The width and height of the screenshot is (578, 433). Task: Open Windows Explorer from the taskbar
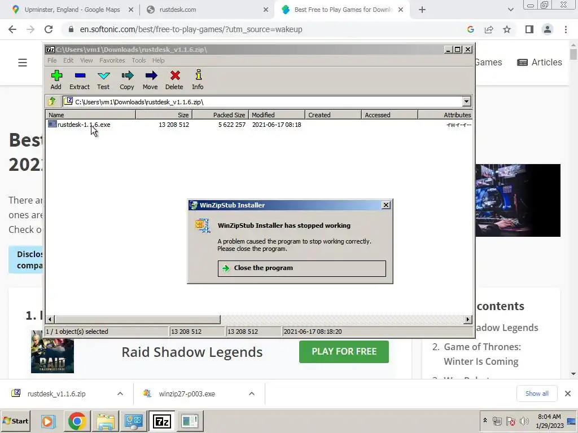click(x=106, y=421)
